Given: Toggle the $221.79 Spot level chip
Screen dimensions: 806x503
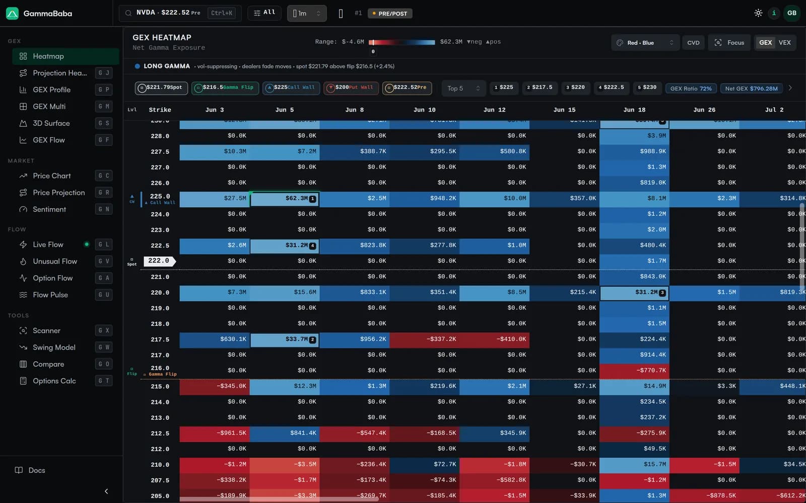Looking at the screenshot, I should click(161, 88).
